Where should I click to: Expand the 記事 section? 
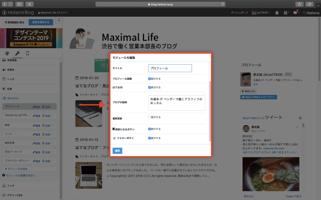tap(30, 89)
